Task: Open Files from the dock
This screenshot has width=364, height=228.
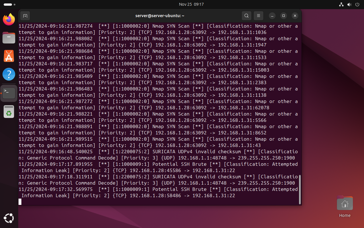Action: point(9,38)
